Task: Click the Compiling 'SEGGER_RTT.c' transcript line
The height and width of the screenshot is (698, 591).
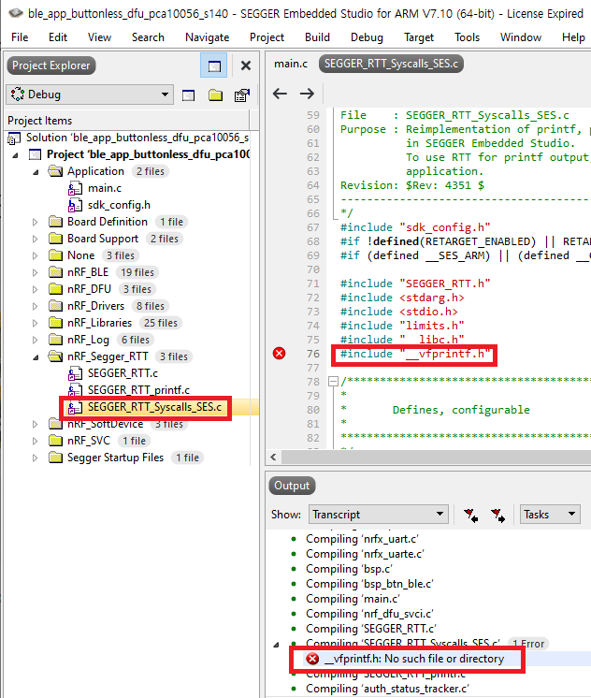Action: (370, 629)
